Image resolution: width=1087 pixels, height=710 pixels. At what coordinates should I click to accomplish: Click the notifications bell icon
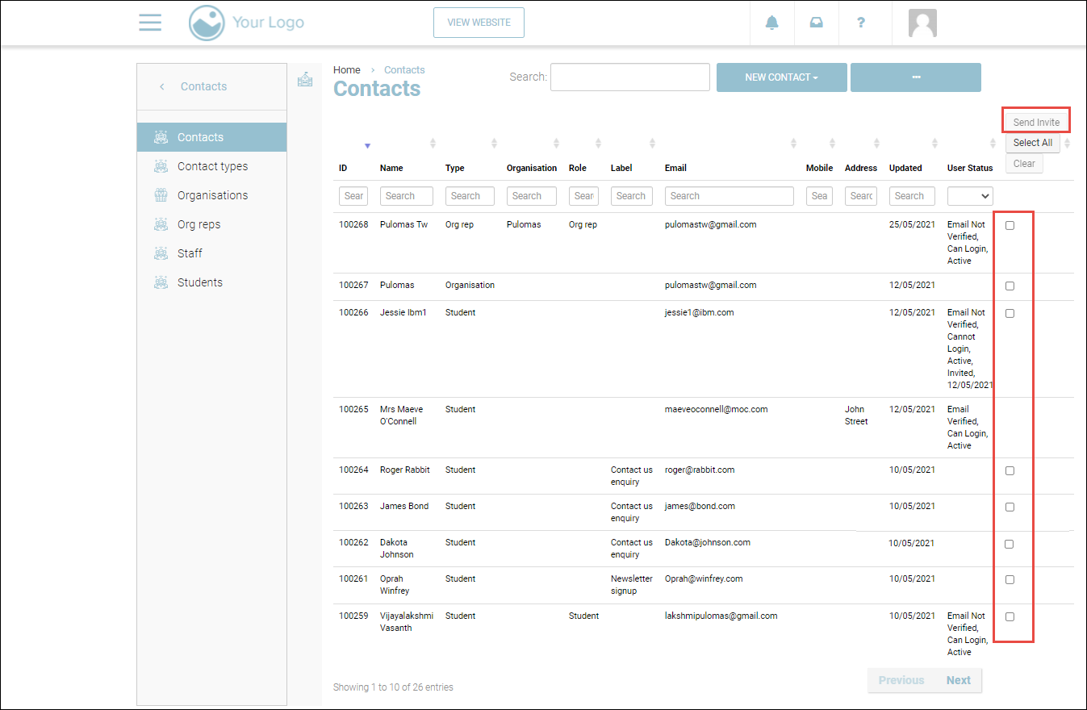tap(772, 23)
